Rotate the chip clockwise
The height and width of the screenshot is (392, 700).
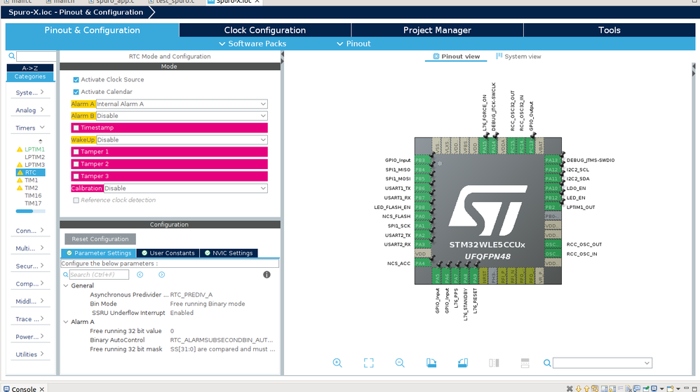click(x=431, y=363)
